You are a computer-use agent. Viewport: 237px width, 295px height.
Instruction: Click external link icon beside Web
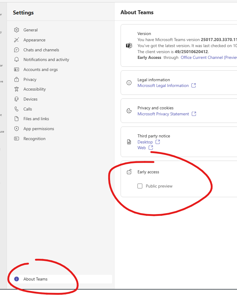tap(151, 148)
